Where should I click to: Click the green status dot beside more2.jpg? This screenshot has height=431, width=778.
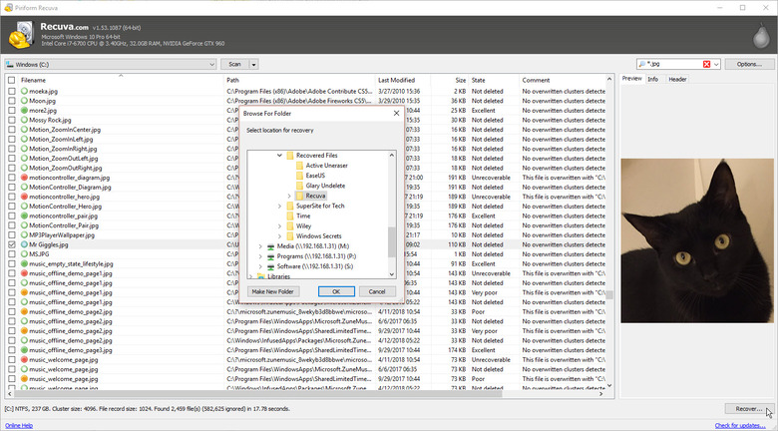click(x=24, y=110)
